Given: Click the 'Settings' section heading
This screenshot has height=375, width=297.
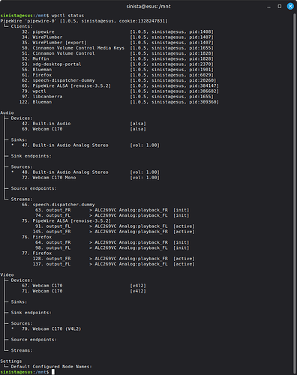Looking at the screenshot, I should point(11,361).
